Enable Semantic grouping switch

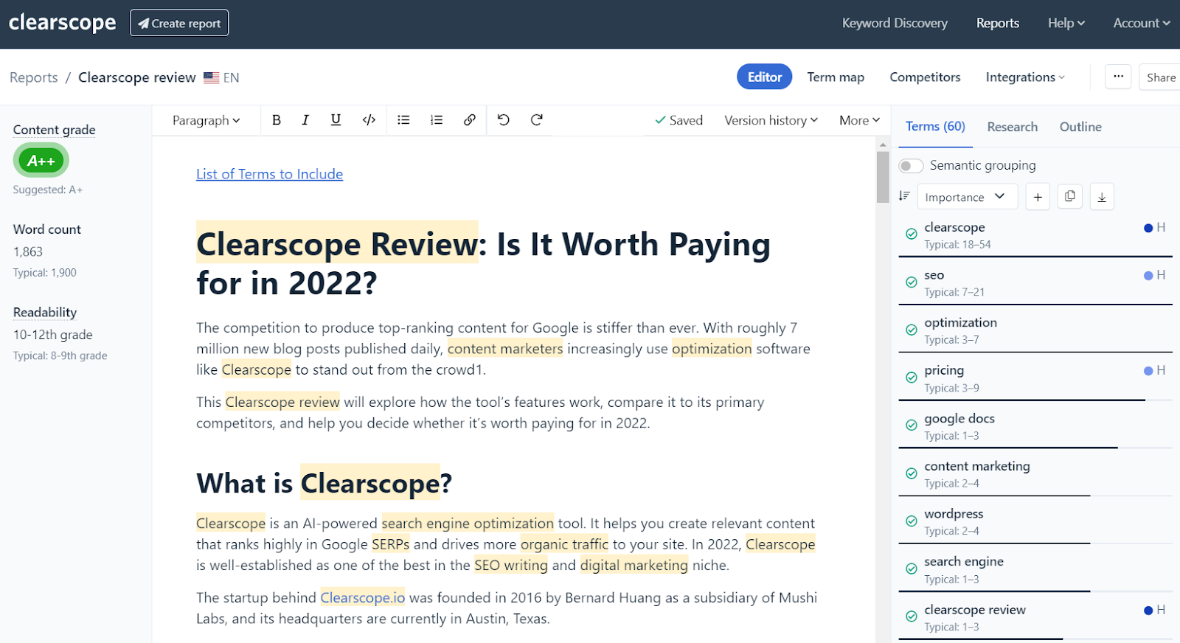click(x=911, y=166)
